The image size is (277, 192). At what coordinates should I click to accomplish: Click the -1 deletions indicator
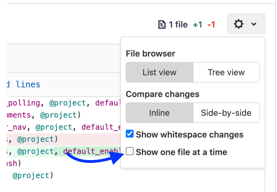tap(211, 24)
